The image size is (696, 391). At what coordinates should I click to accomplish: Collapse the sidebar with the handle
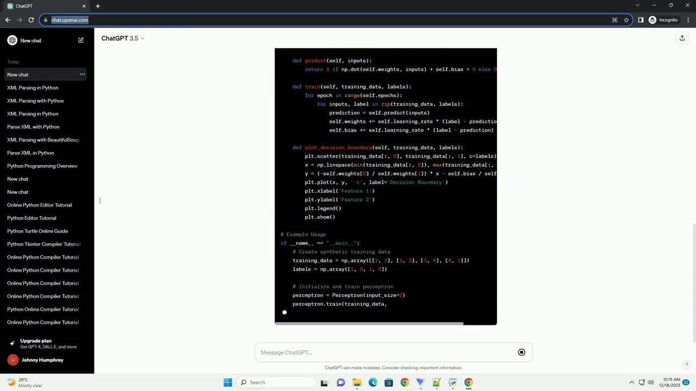pyautogui.click(x=100, y=201)
